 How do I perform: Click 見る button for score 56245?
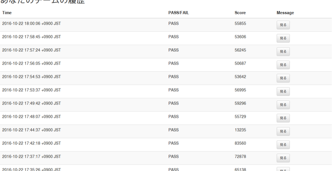click(283, 51)
